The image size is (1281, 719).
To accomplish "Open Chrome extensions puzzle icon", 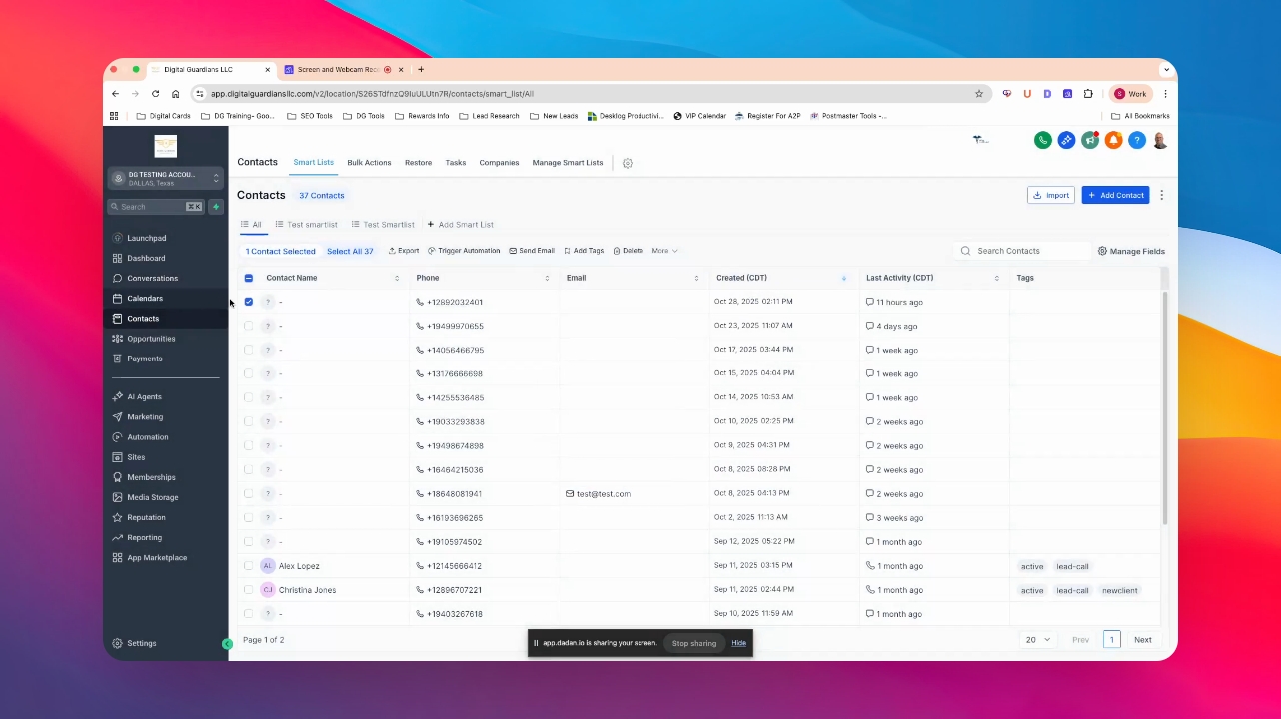I will tap(1088, 94).
